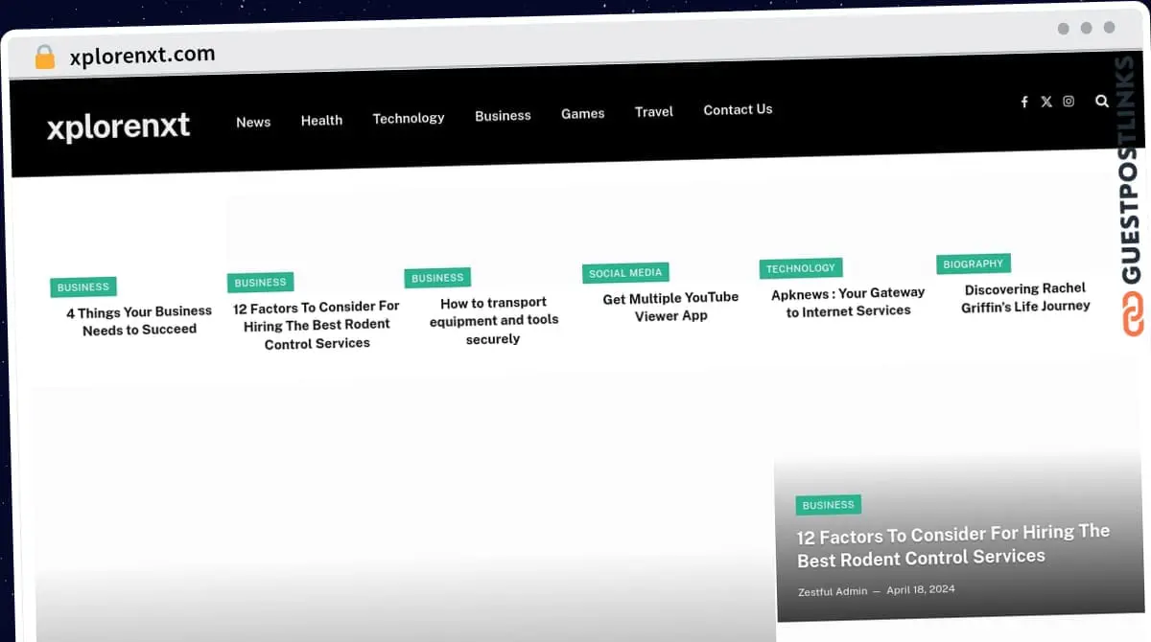
Task: Open 'Discovering Rachel Griffin's Life Journey' article
Action: point(1025,297)
